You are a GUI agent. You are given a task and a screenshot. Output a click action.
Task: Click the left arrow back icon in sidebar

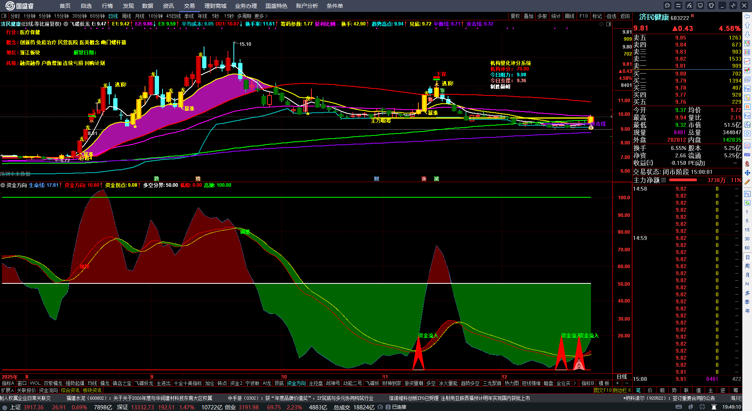point(747,16)
